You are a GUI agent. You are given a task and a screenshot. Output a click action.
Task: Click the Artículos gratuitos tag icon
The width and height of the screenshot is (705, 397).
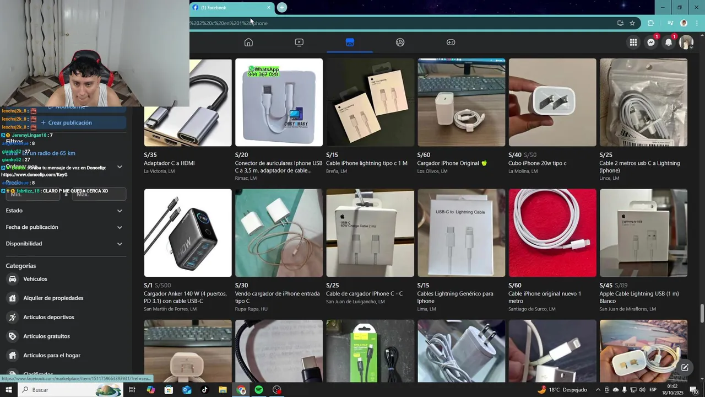point(12,336)
